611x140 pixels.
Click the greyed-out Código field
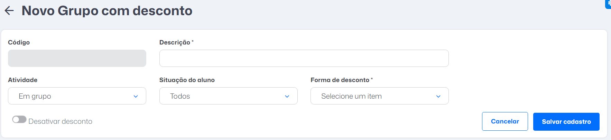[77, 58]
